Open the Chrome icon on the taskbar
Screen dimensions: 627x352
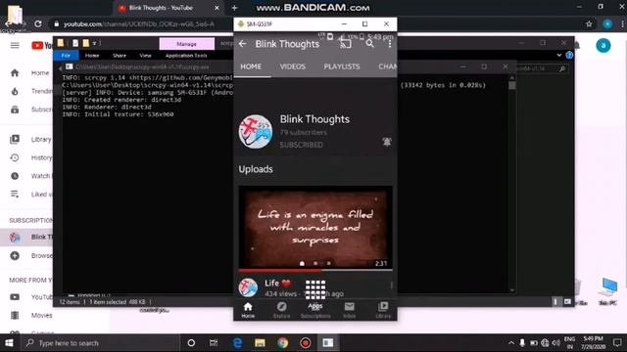[283, 343]
